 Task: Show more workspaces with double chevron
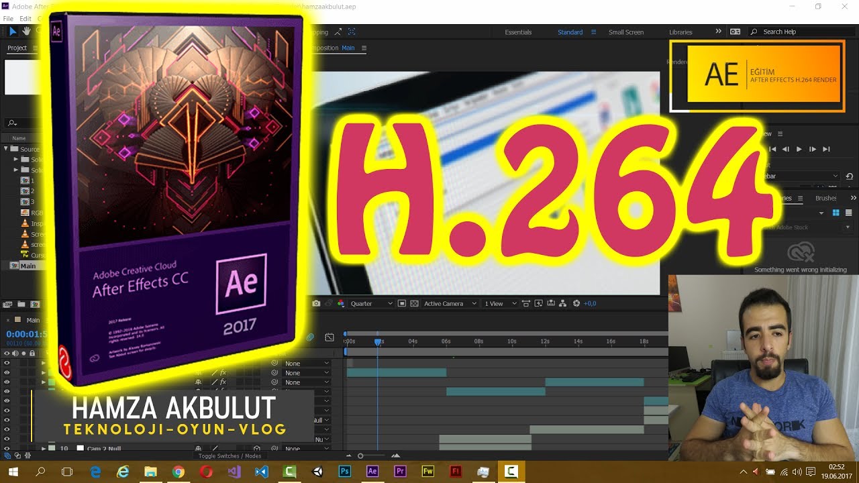tap(718, 32)
